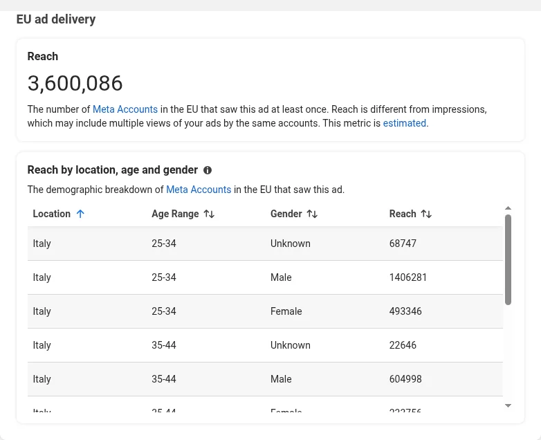
Task: Click Italy in the row with reach 493346
Action: coord(42,311)
